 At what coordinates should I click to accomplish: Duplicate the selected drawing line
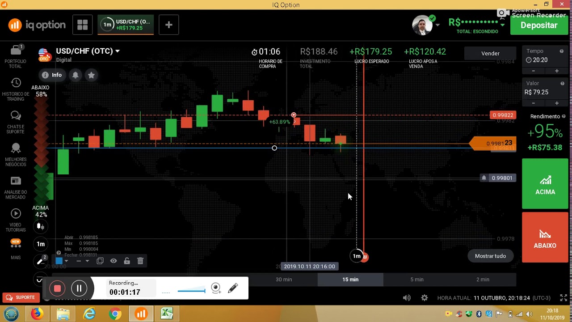tap(100, 261)
